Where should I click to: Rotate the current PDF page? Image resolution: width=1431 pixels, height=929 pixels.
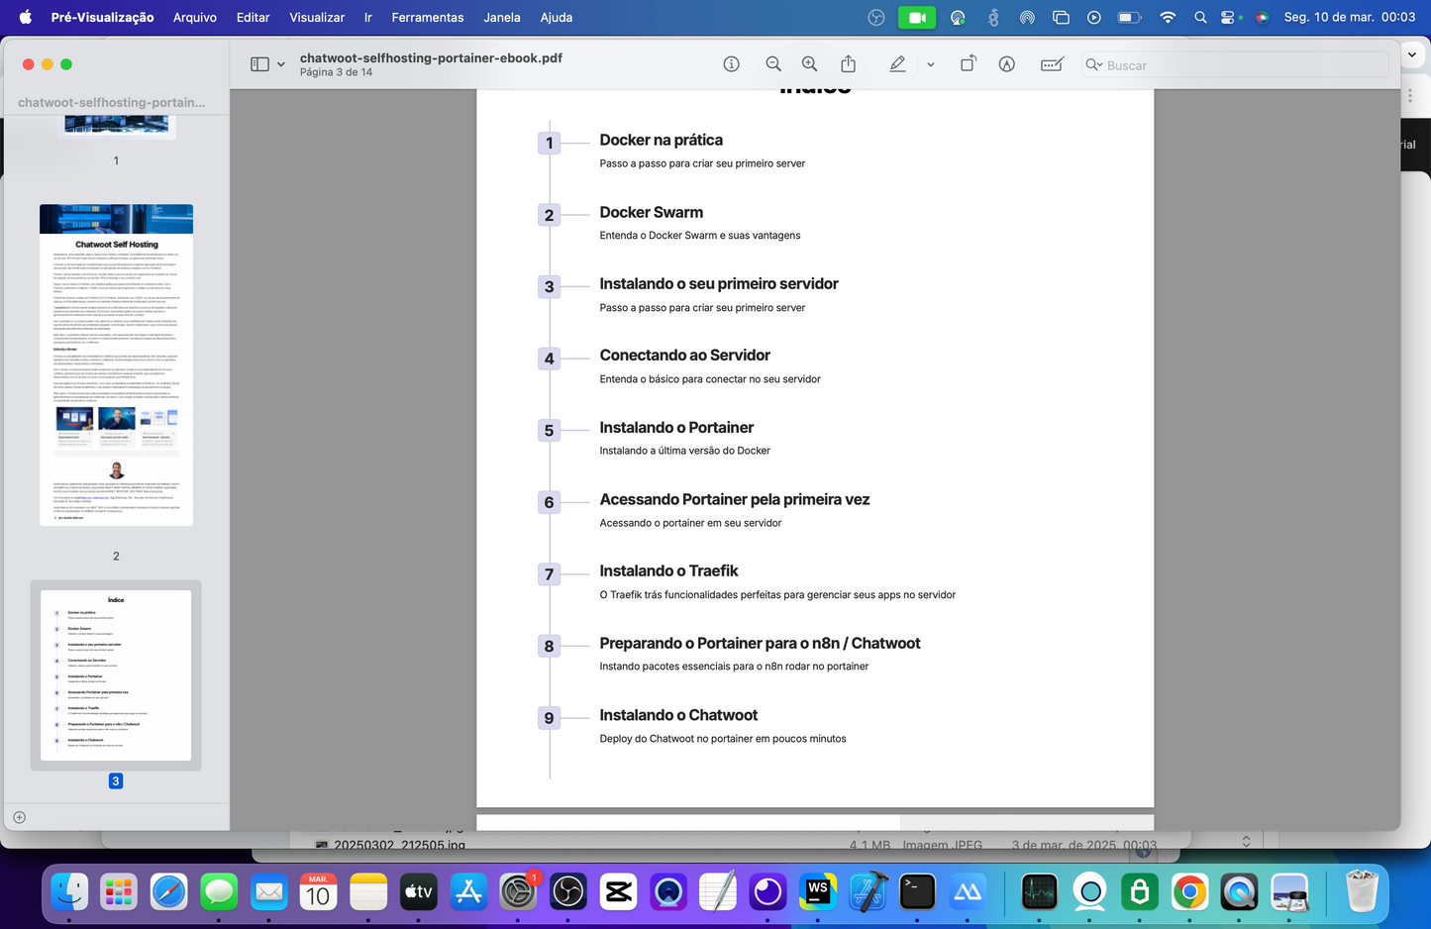pos(968,63)
